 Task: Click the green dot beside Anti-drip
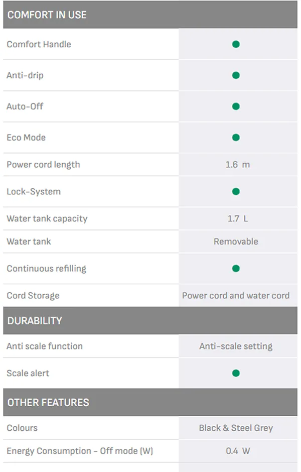pyautogui.click(x=236, y=75)
